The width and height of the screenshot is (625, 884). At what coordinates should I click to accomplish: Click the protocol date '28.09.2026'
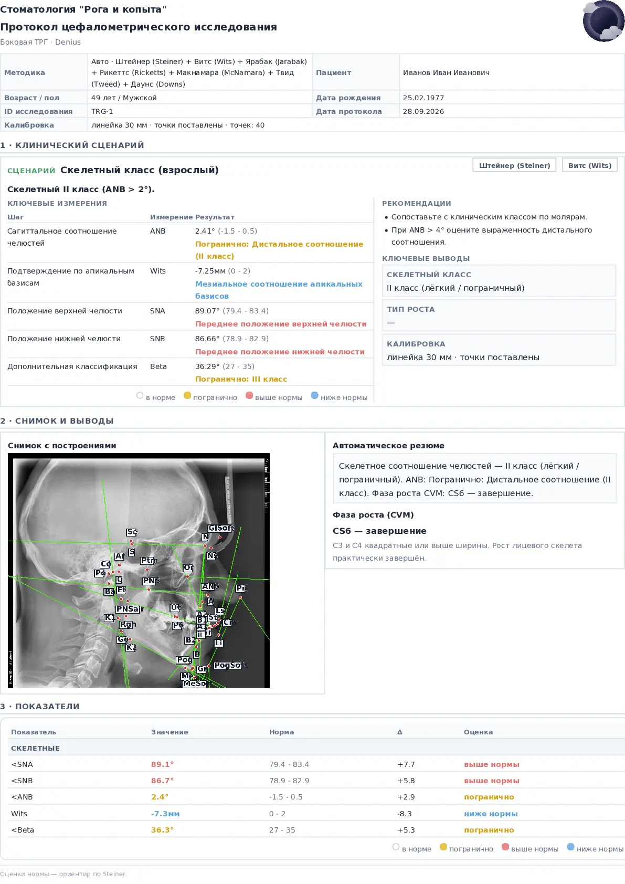(x=423, y=111)
